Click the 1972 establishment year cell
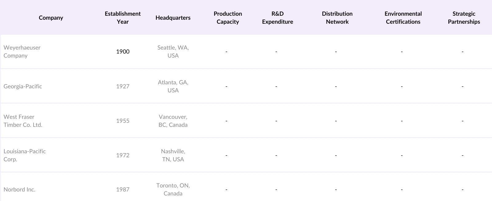Screen dimensions: 492x201 [122, 155]
